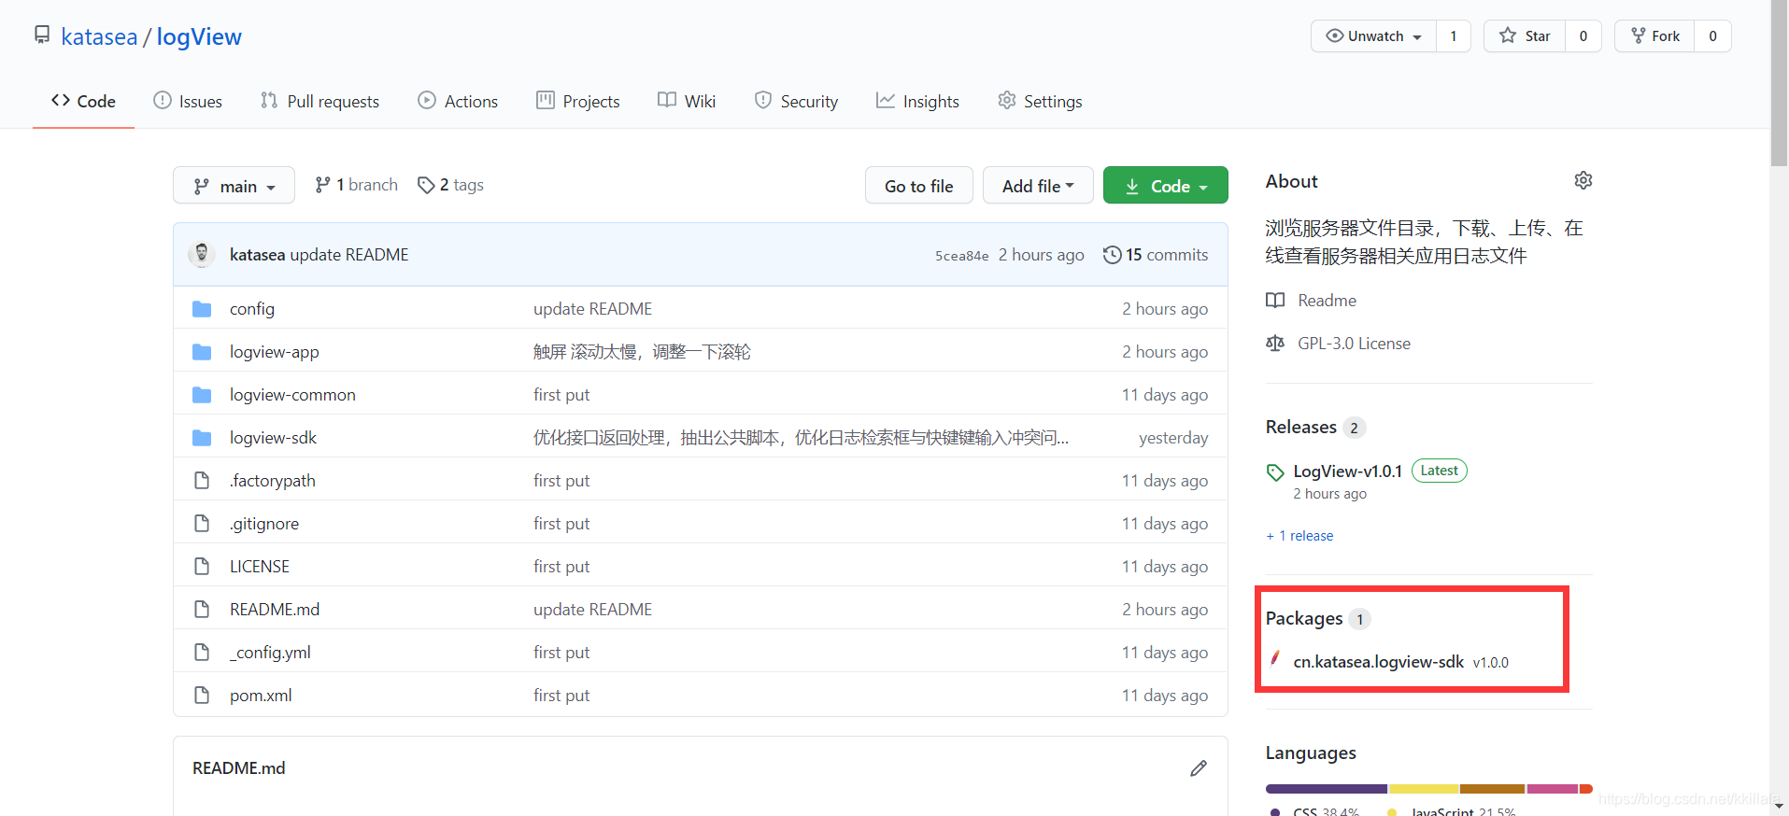This screenshot has width=1789, height=816.
Task: Open the config folder icon
Action: [202, 309]
